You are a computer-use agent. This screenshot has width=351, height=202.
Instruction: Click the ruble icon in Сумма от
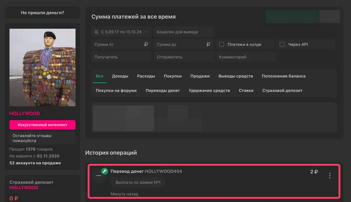[x=146, y=45]
